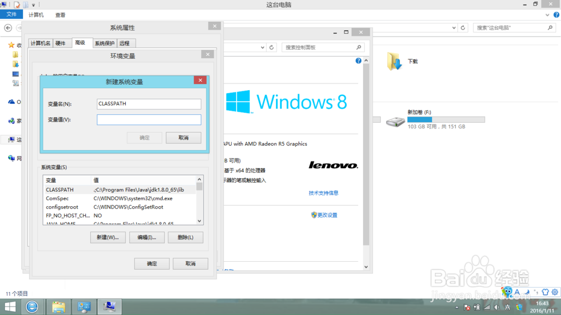This screenshot has height=315, width=561.
Task: Click the 变量值 input field
Action: [x=149, y=120]
